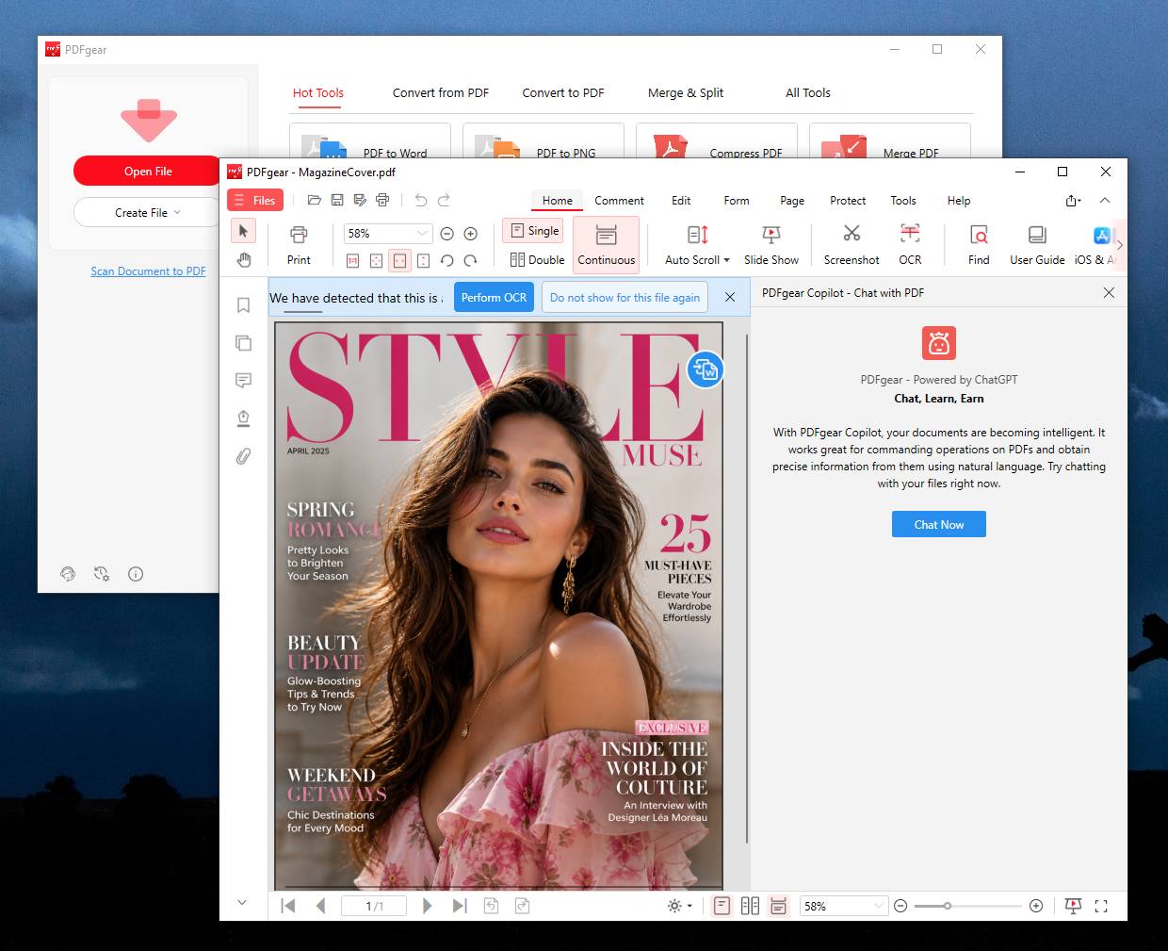Rotate page clockwise

click(x=470, y=261)
